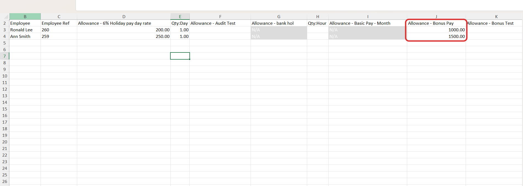Select row 7 header
The height and width of the screenshot is (186, 523).
click(x=5, y=56)
